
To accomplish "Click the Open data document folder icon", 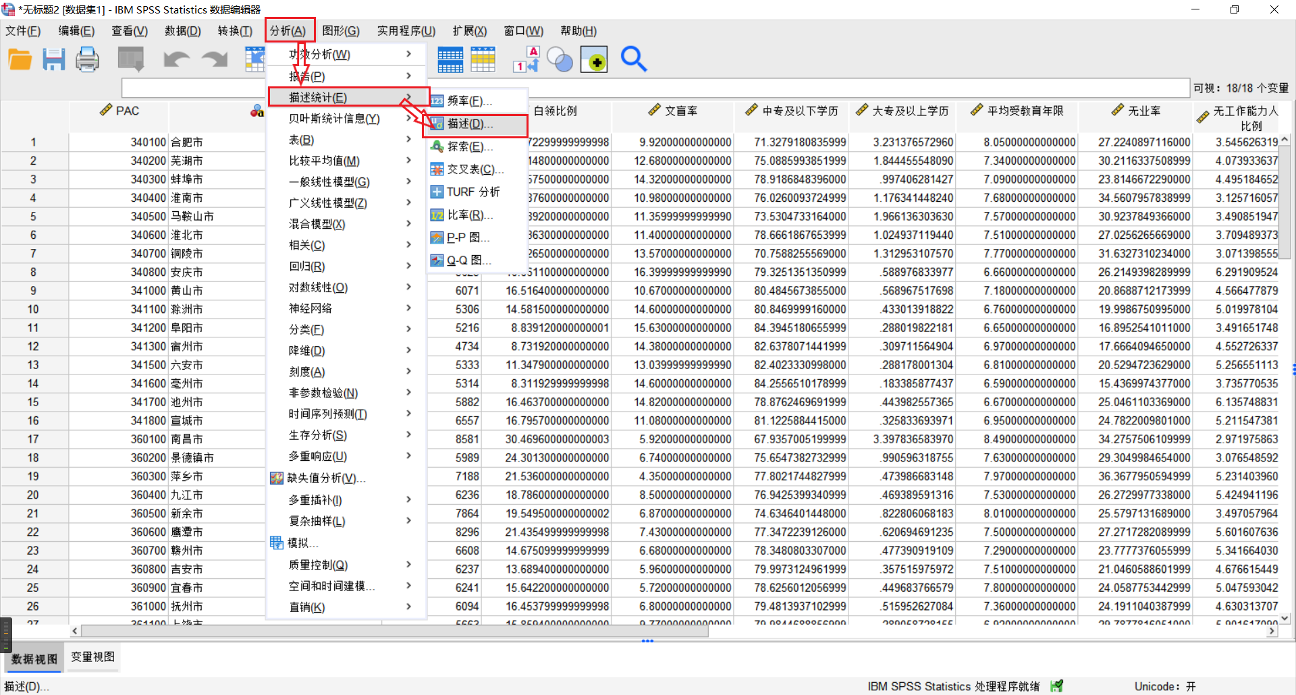I will click(x=20, y=59).
